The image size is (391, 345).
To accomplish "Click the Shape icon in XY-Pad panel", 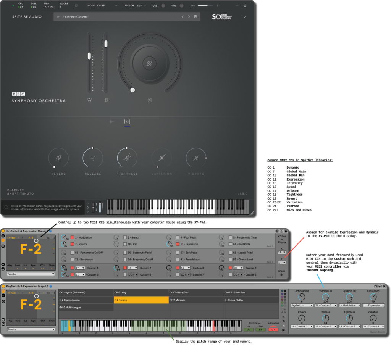I will coord(281,274).
